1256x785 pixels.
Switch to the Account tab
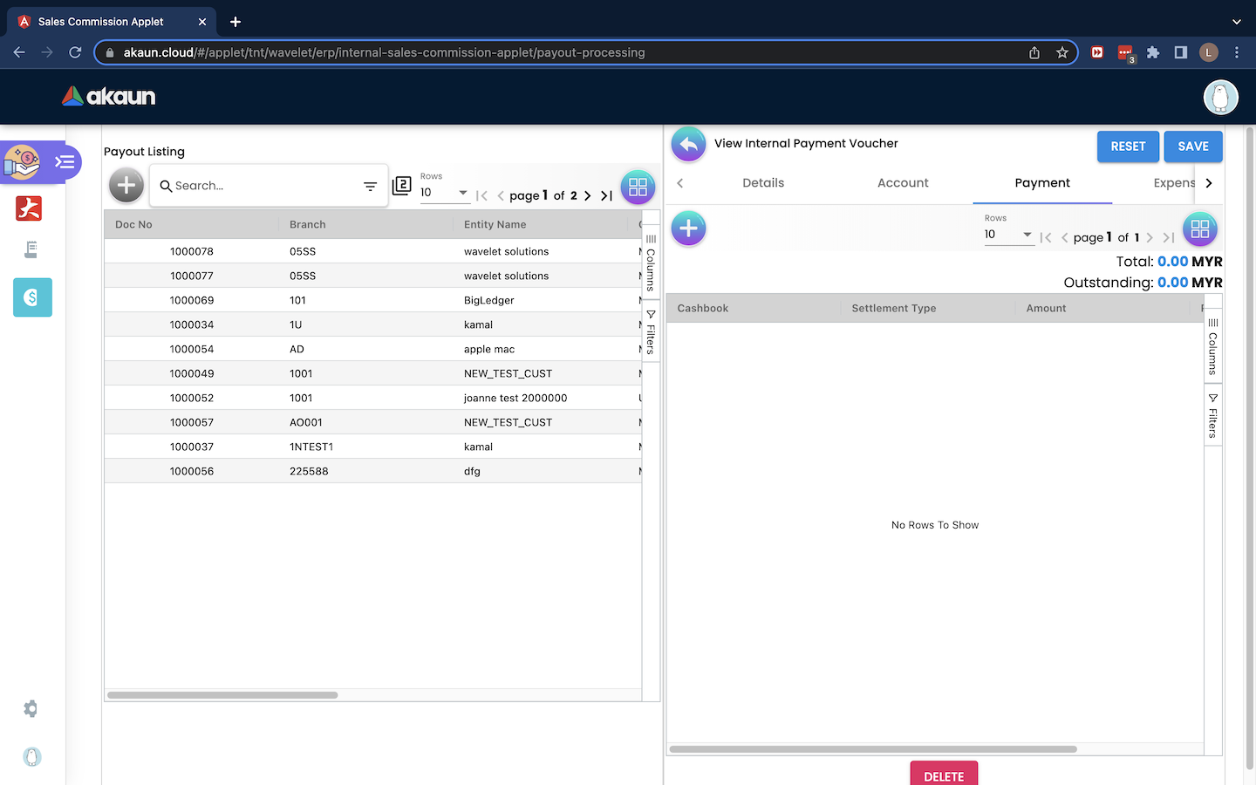point(903,183)
